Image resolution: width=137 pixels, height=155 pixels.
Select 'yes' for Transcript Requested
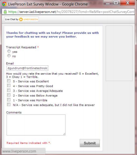[9, 51]
